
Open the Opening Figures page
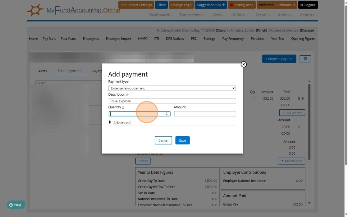(303, 39)
